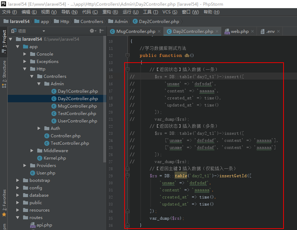Click the project tree vertical scrollbar
The height and width of the screenshot is (230, 297).
click(105, 99)
